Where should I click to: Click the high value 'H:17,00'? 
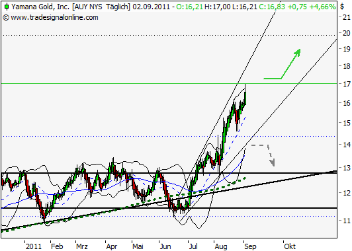217,7
